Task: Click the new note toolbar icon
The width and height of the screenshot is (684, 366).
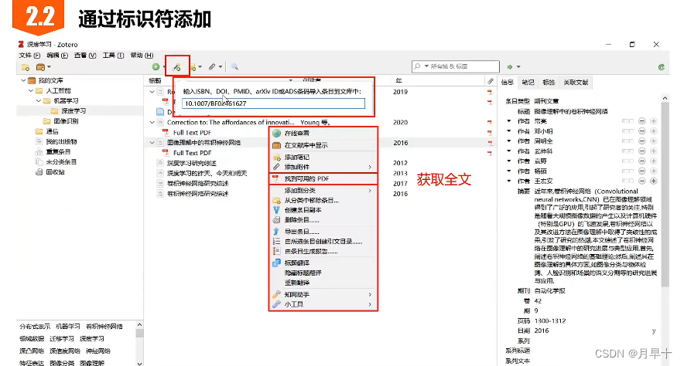Action: 193,67
